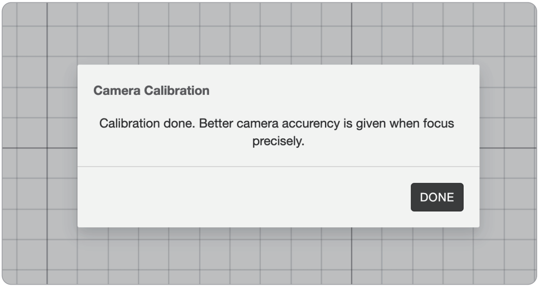539x287 pixels.
Task: Click the word "Calibration" in the title
Action: (x=176, y=91)
